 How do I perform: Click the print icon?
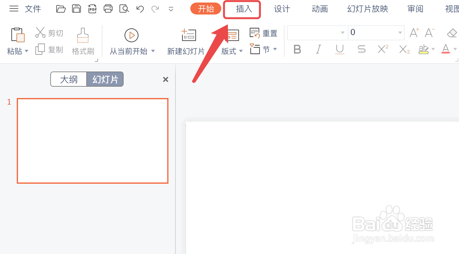tap(108, 9)
